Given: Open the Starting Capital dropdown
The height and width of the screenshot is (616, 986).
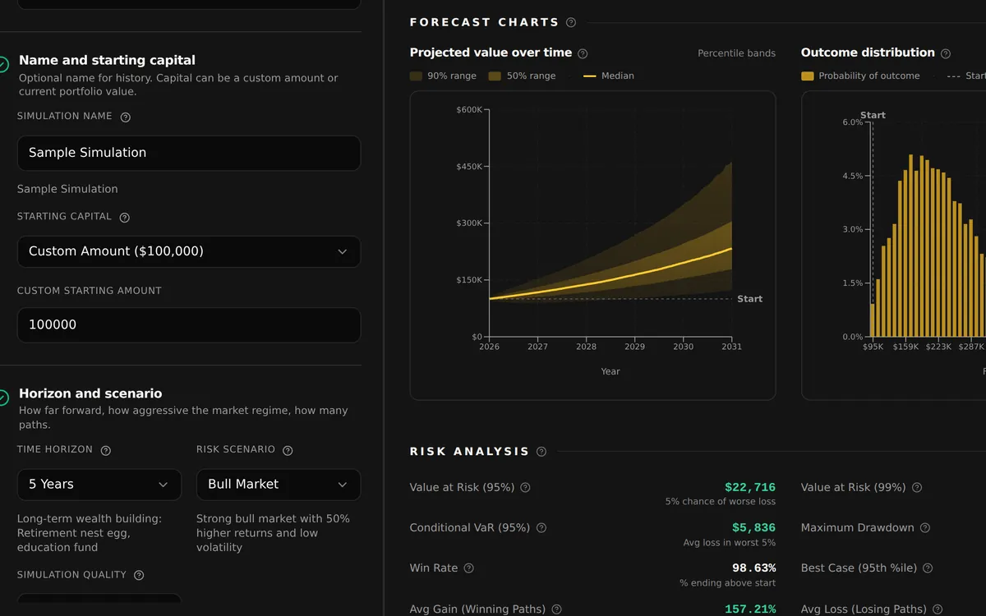Looking at the screenshot, I should click(x=189, y=251).
